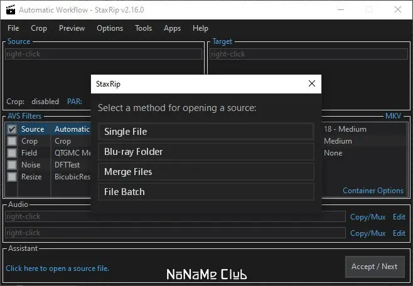Click the 'Resize' filter category label

coord(31,176)
